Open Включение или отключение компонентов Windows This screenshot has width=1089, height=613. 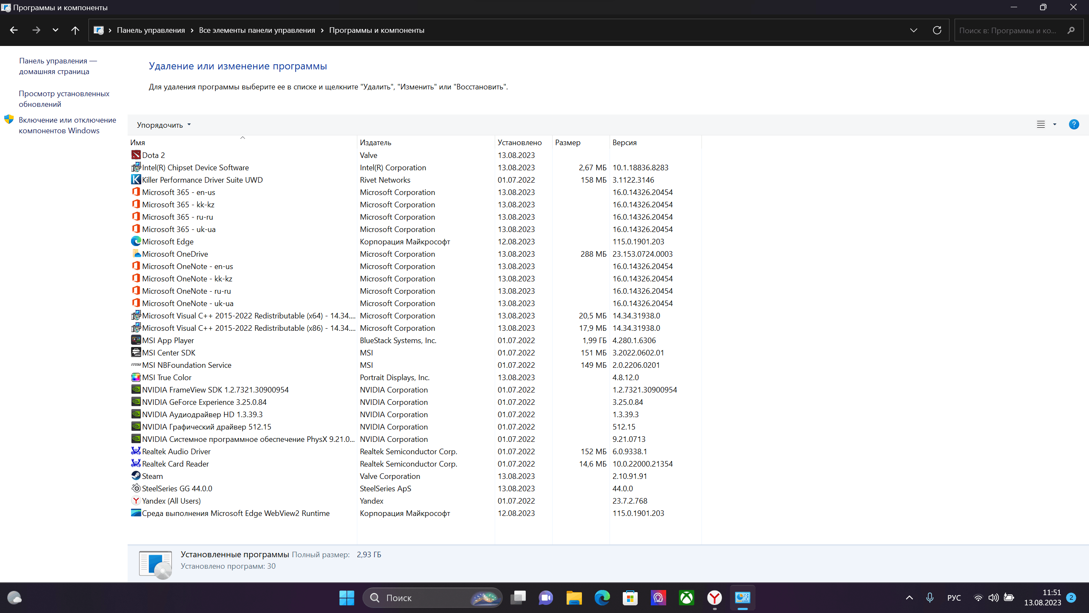click(67, 125)
